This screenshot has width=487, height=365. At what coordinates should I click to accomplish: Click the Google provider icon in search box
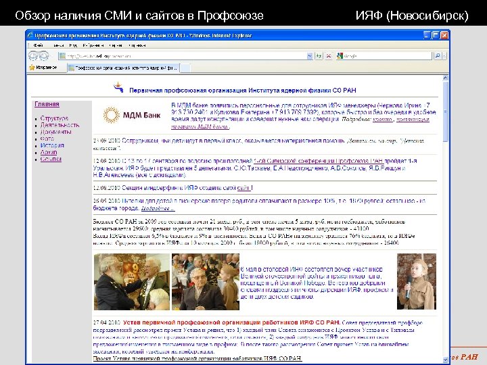pos(340,56)
